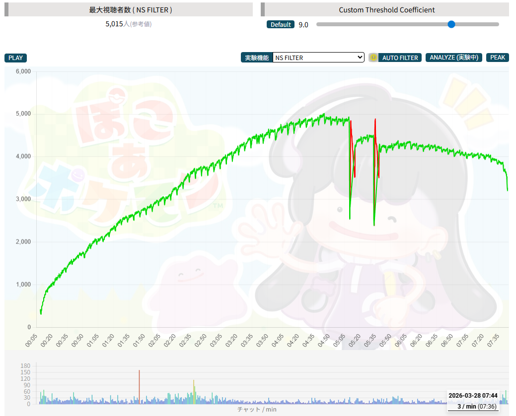The height and width of the screenshot is (416, 516).
Task: Click the yellow-green chat spike bar
Action: [x=194, y=392]
